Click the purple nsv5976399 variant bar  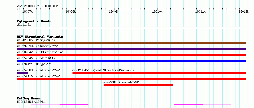coord(132,49)
